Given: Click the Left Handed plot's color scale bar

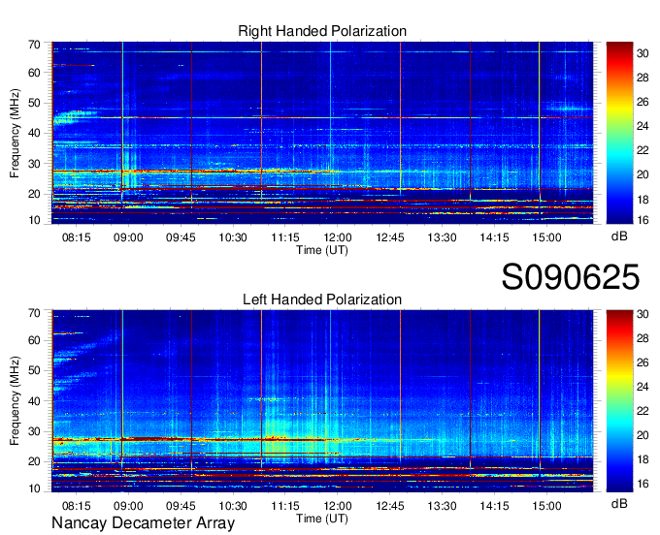Looking at the screenshot, I should (619, 401).
